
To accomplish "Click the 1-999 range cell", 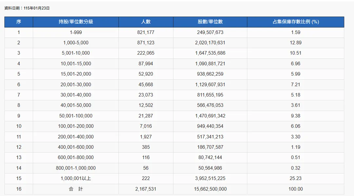I will [x=76, y=32].
